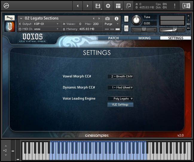Switch to the PATCH tab

pyautogui.click(x=113, y=38)
